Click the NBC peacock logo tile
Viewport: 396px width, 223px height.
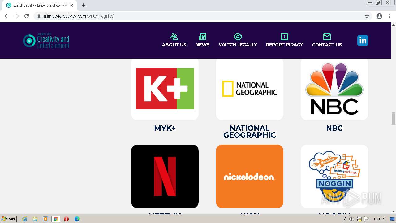click(334, 89)
